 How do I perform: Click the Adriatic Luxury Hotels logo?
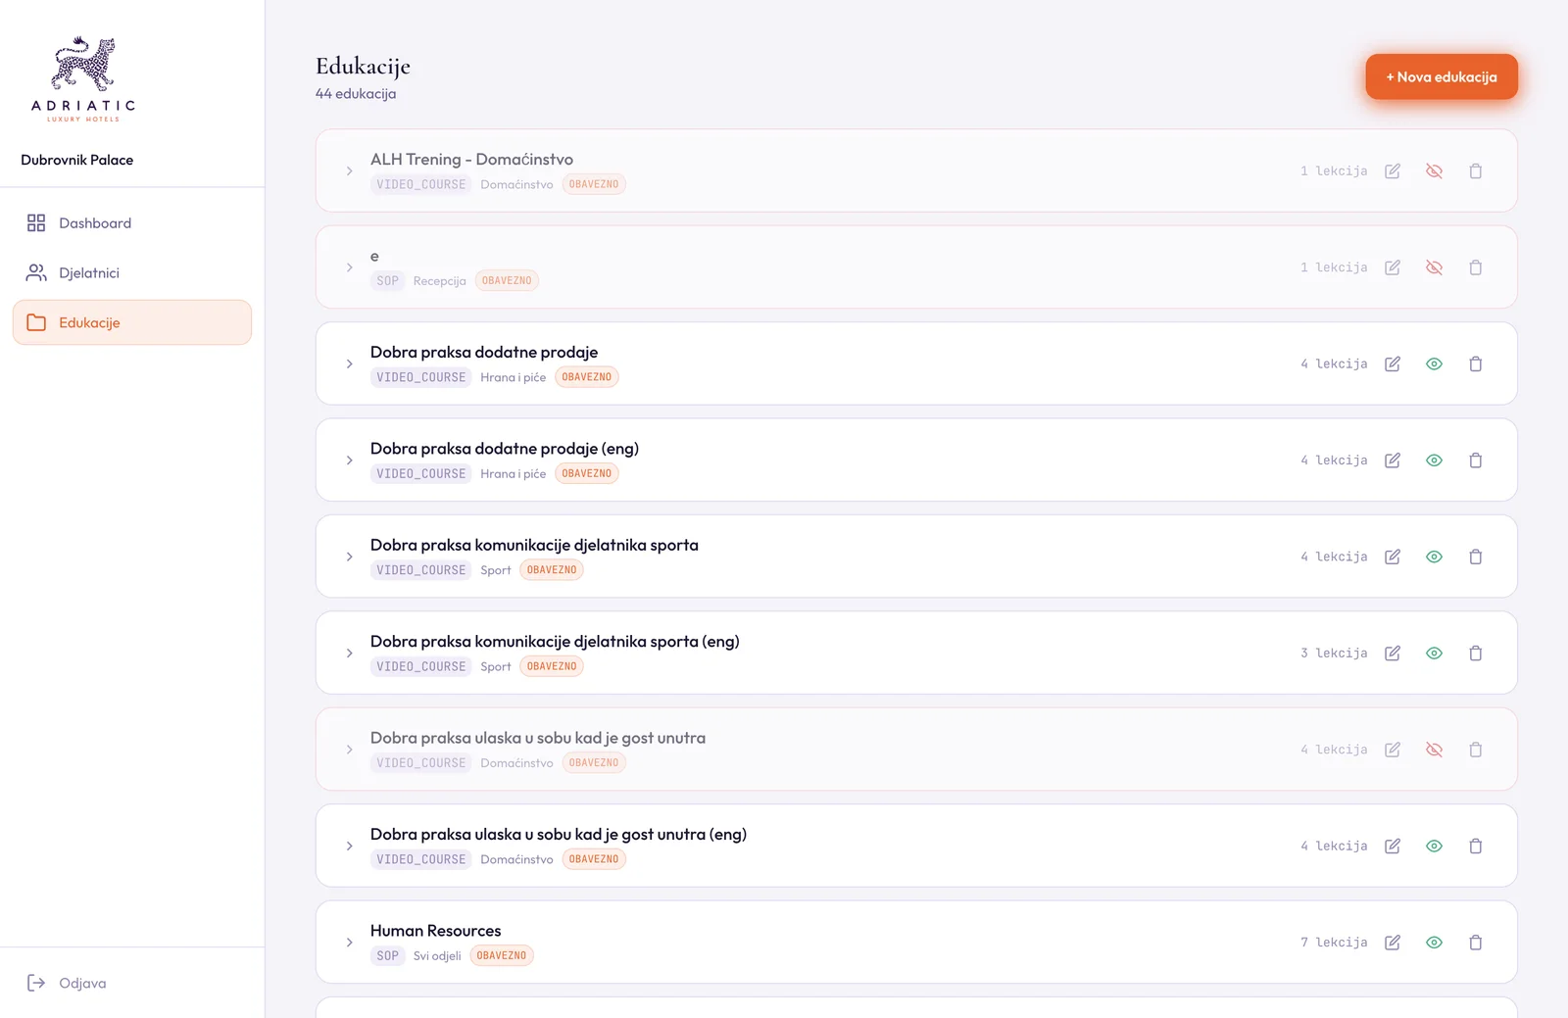click(83, 79)
